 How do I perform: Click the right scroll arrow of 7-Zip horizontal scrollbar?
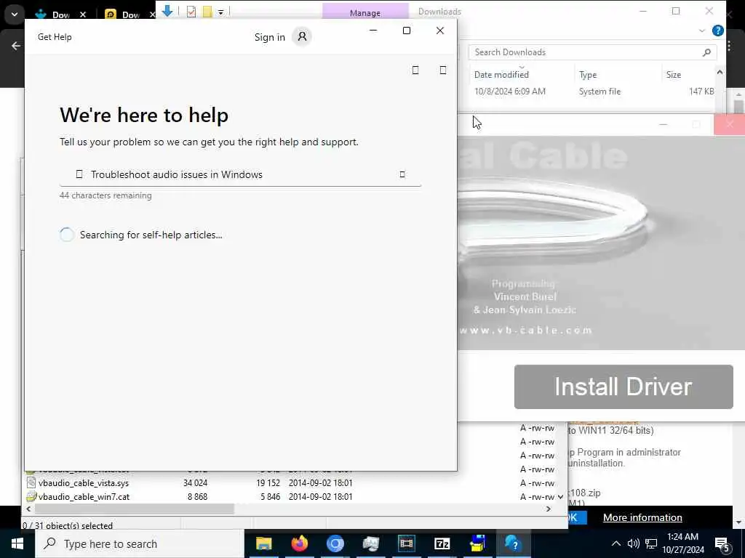coord(549,509)
